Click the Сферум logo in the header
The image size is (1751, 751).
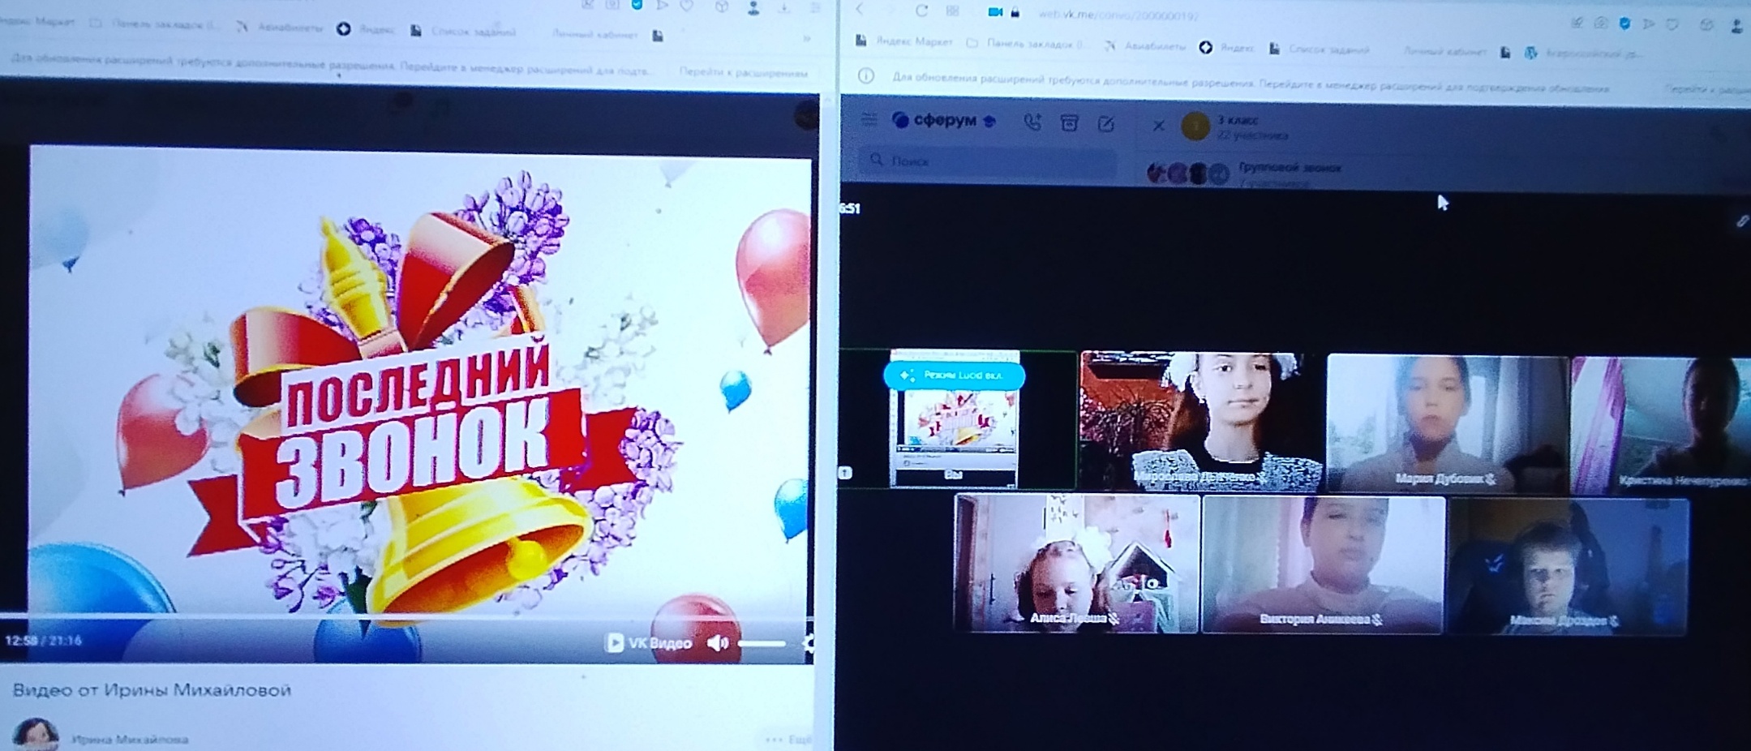944,121
